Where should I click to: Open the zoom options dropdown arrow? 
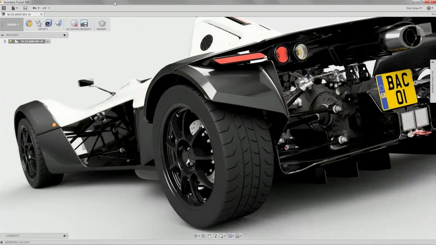pos(225,236)
